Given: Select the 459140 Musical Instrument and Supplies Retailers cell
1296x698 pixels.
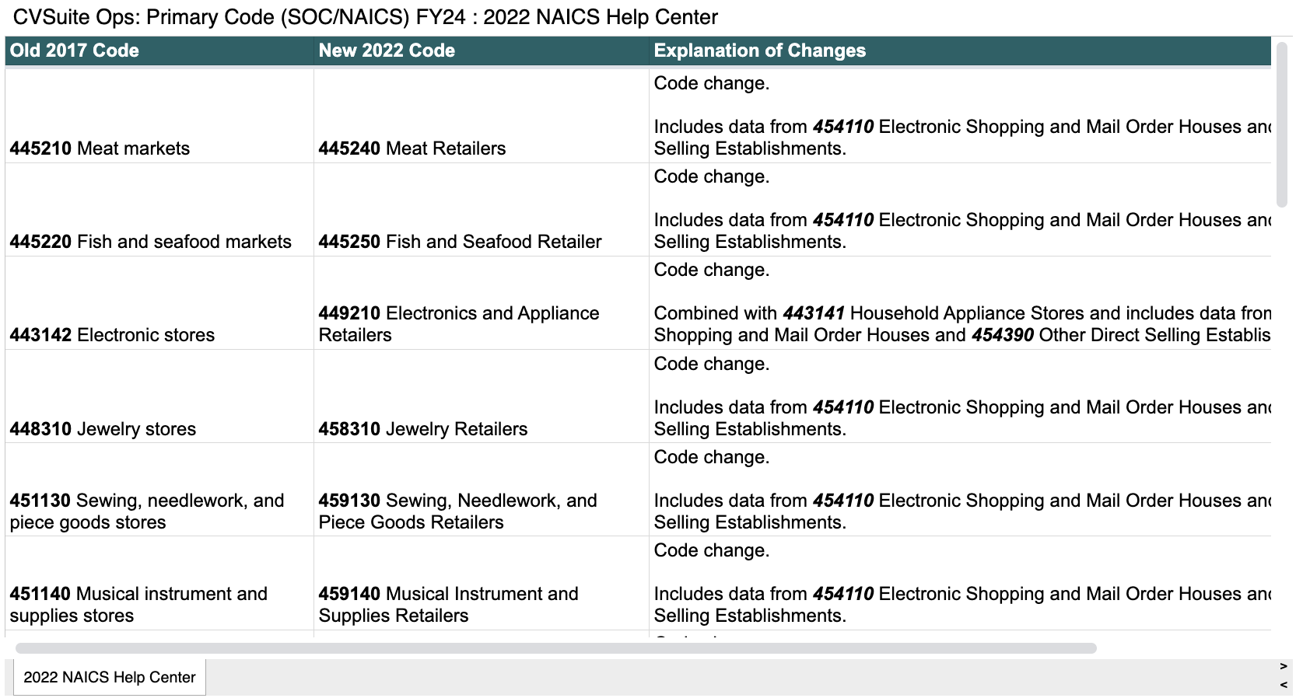Looking at the screenshot, I should (448, 604).
